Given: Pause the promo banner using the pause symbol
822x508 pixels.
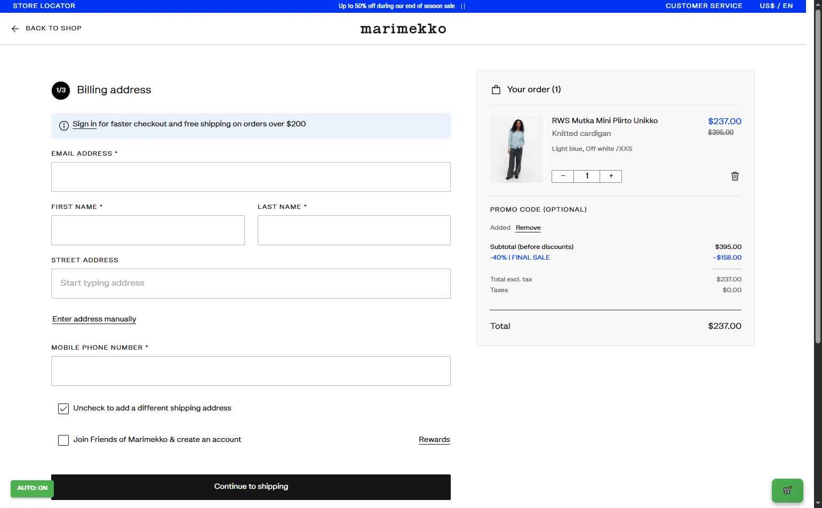Looking at the screenshot, I should [463, 6].
